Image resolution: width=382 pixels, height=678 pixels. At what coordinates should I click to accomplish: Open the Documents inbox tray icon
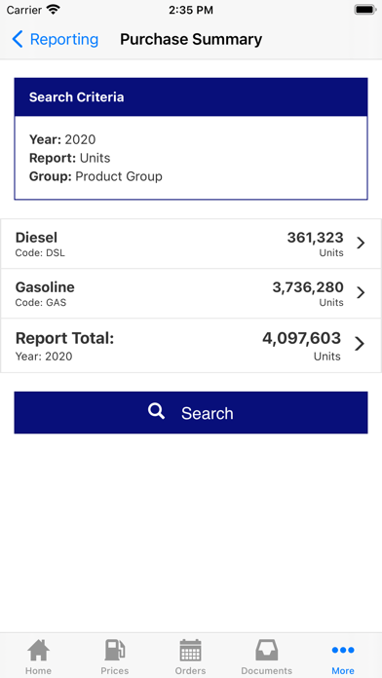266,650
